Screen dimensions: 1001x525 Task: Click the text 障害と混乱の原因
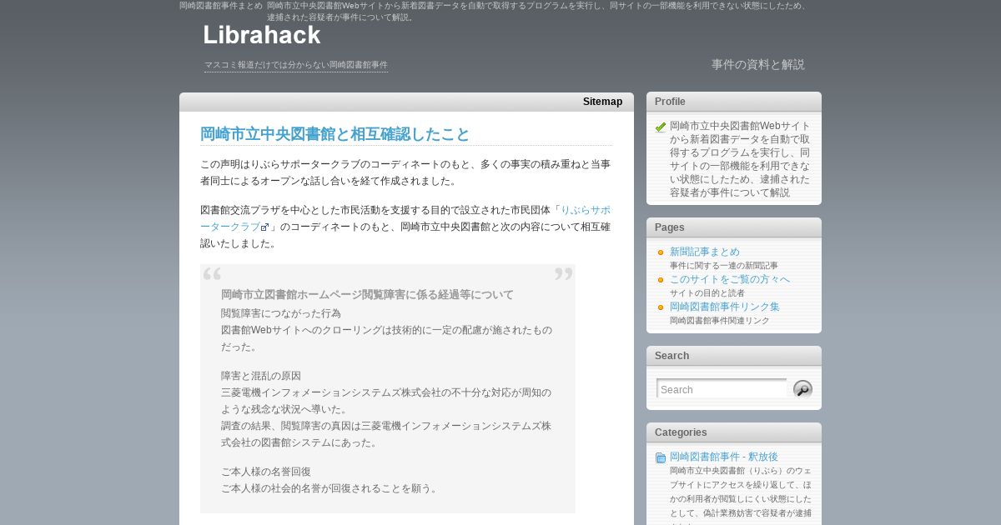[x=261, y=376]
